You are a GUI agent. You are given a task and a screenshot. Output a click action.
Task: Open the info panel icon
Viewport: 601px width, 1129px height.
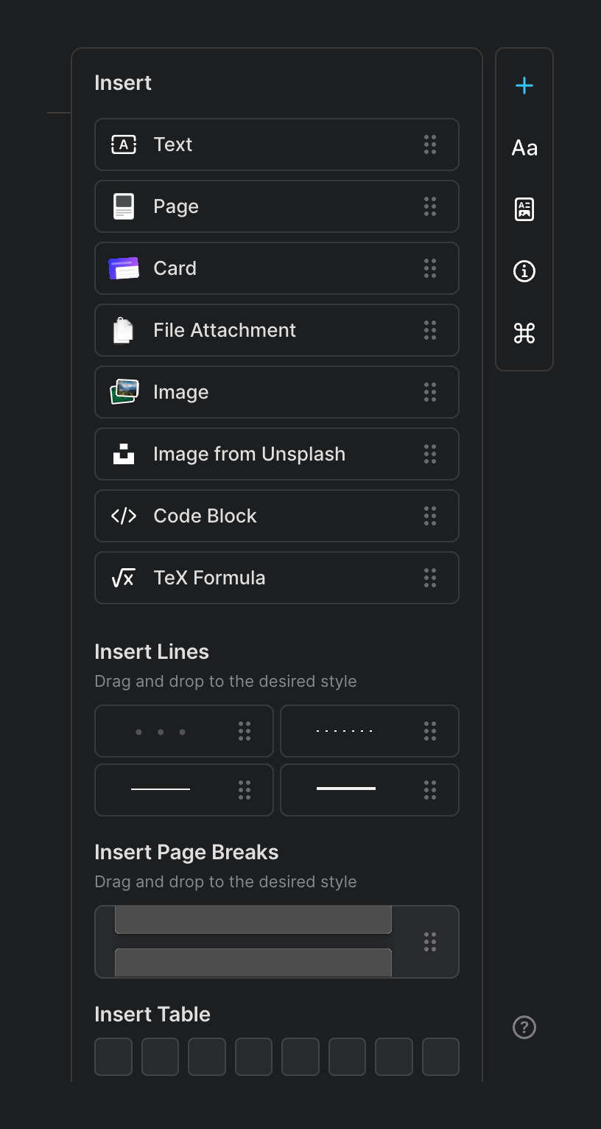(x=524, y=271)
